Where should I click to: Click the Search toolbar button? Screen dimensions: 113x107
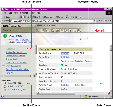[36, 17]
